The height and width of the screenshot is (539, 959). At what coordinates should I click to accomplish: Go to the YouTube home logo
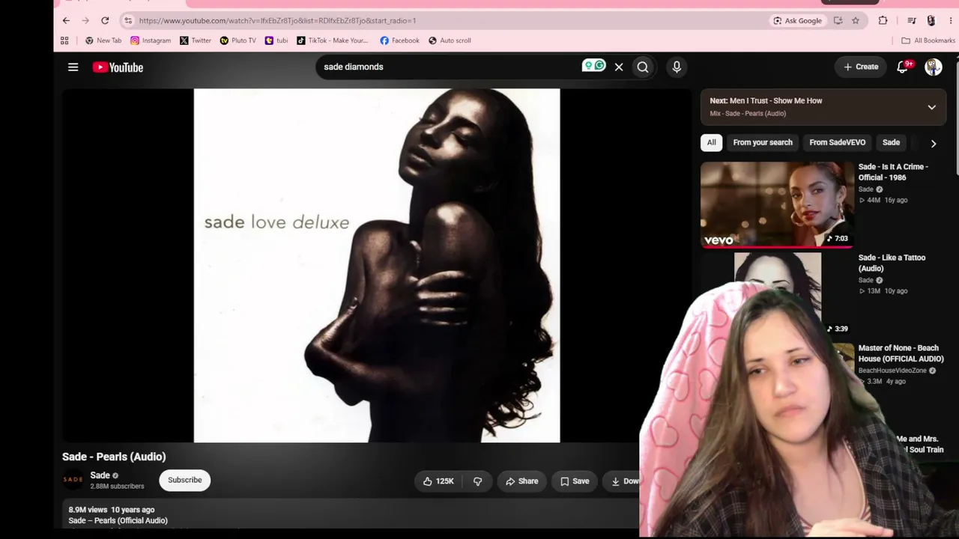tap(118, 67)
